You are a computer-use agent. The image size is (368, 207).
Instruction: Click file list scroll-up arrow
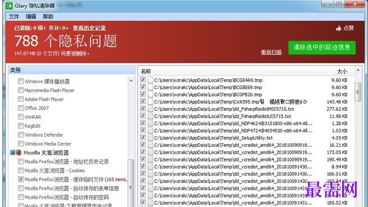click(x=358, y=70)
